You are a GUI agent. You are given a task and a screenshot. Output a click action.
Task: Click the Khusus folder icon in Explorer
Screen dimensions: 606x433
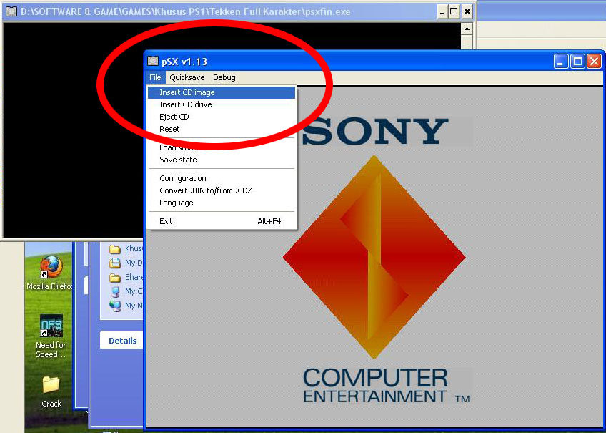point(115,249)
